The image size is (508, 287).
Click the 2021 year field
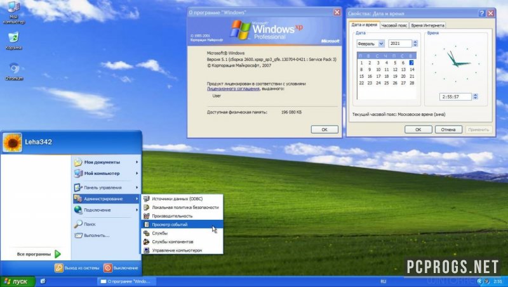tap(400, 44)
